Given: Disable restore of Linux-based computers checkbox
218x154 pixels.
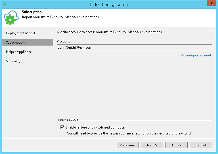Looking at the screenshot, I should click(x=62, y=127).
